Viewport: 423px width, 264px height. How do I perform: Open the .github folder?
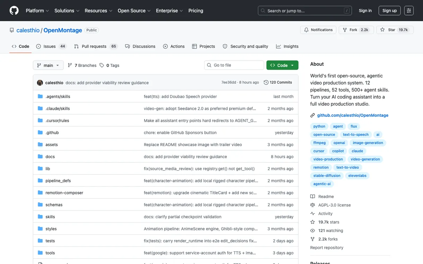click(52, 133)
